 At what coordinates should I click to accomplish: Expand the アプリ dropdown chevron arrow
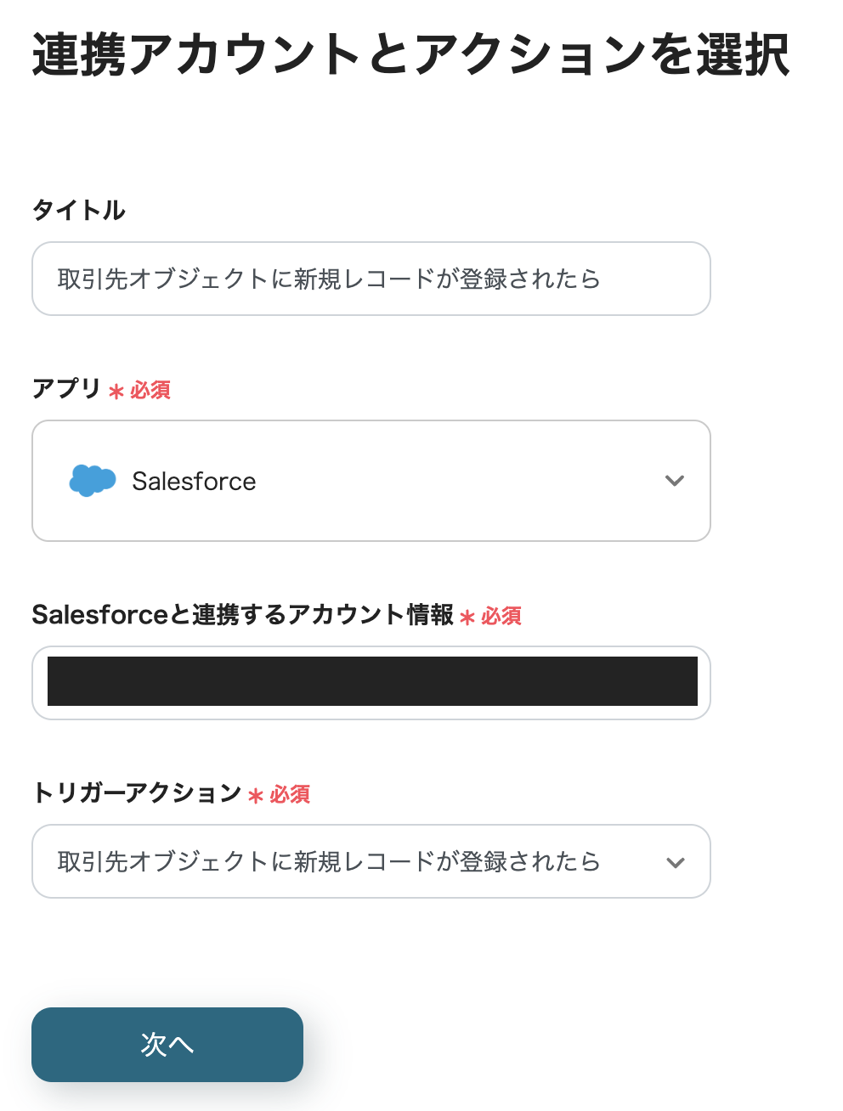tap(675, 481)
